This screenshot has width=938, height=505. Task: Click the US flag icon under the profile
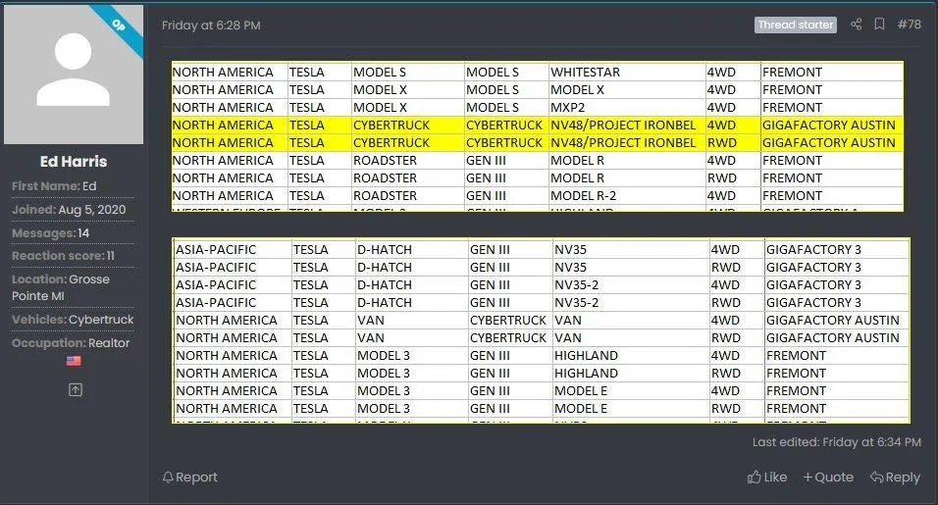[x=74, y=361]
